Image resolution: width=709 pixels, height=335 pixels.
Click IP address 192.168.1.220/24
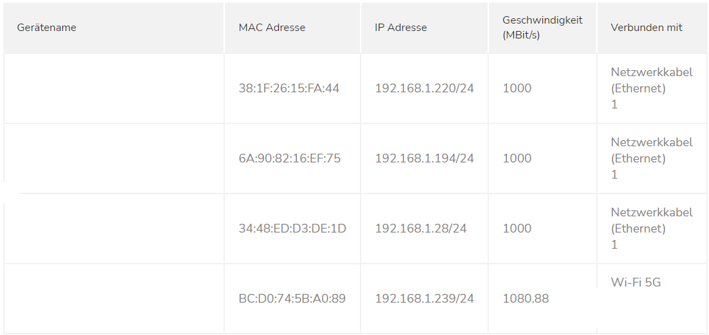424,88
